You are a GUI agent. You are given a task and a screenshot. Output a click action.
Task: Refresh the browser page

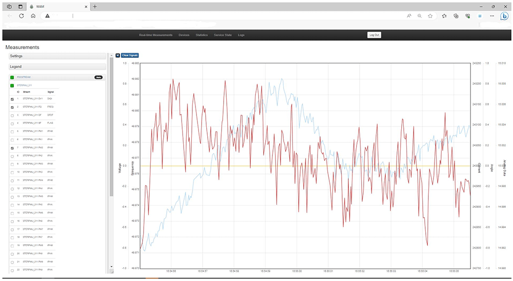tap(21, 16)
